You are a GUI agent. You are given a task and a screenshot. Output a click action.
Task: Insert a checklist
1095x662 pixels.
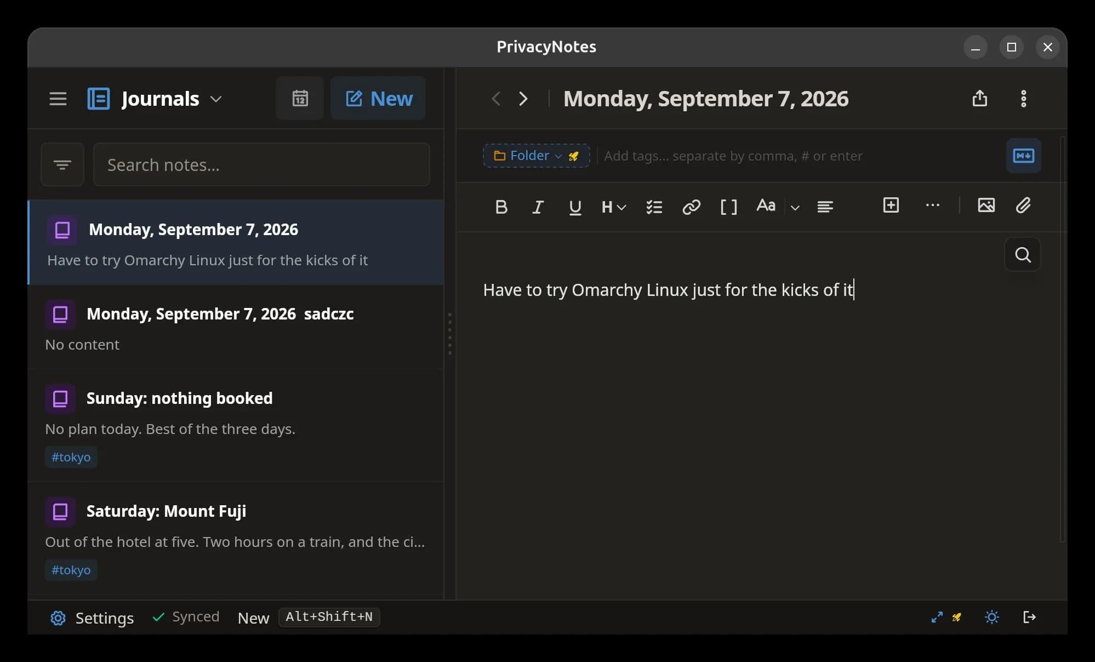point(654,207)
